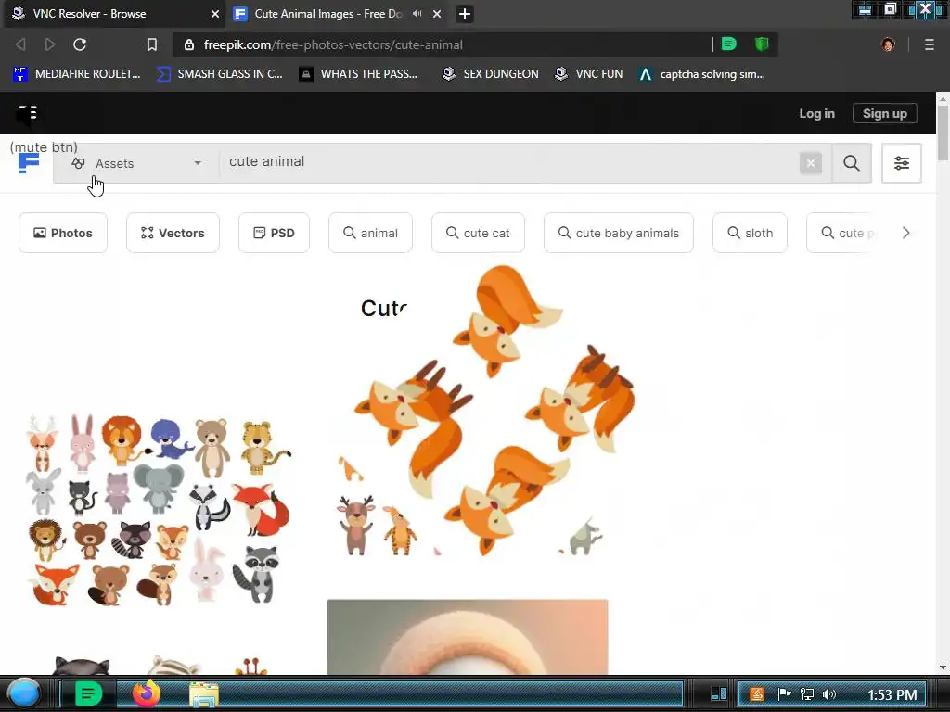The width and height of the screenshot is (950, 712).
Task: Close the VNC Resolver tab
Action: (x=214, y=13)
